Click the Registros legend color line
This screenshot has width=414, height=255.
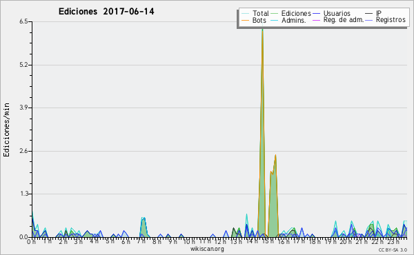(369, 20)
